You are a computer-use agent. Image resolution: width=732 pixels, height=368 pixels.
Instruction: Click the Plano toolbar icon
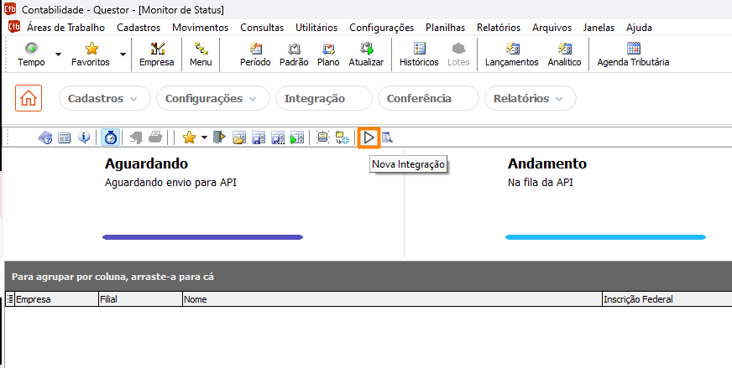tap(328, 54)
